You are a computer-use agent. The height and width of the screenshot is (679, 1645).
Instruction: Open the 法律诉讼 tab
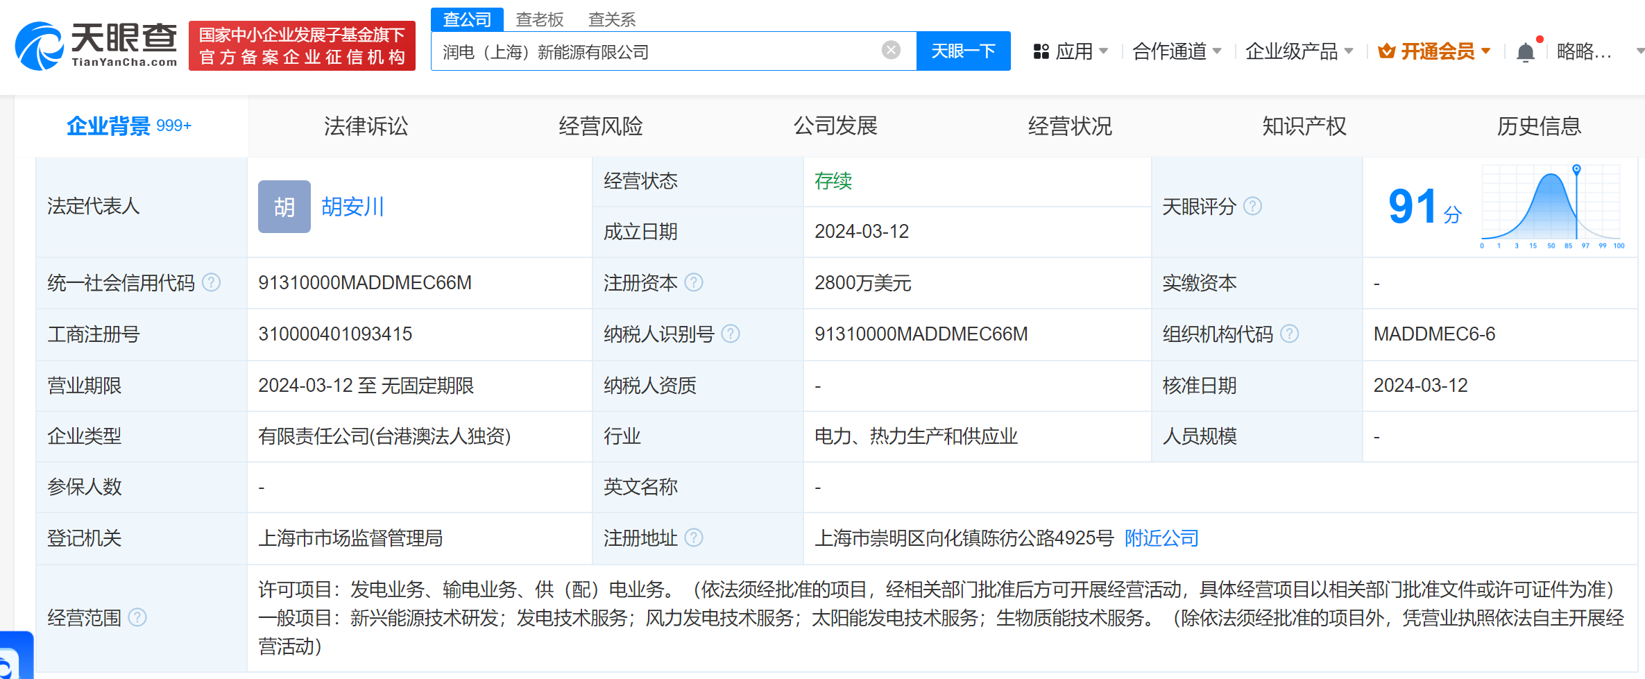point(366,126)
